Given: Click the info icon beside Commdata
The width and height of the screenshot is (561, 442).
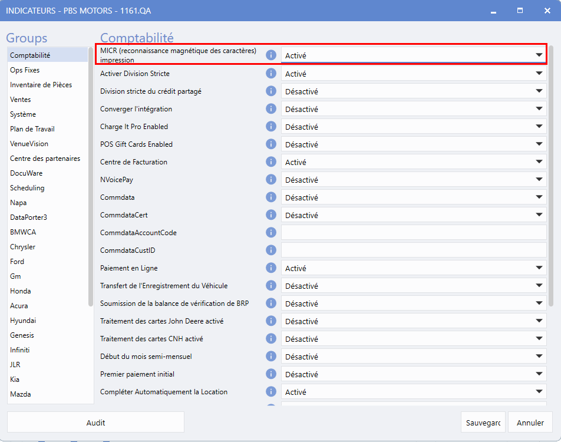Looking at the screenshot, I should click(271, 197).
